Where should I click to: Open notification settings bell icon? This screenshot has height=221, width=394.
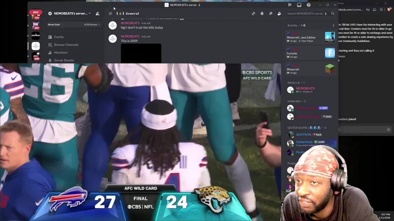[x=262, y=14]
